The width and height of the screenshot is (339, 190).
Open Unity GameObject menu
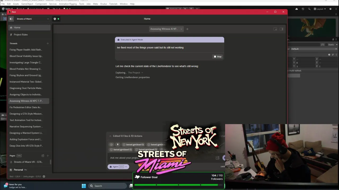coord(27,4)
